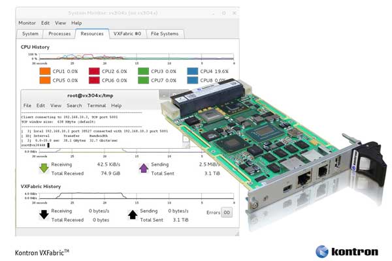
Task: Open the Edit menu in System Monitor
Action: pyautogui.click(x=45, y=23)
